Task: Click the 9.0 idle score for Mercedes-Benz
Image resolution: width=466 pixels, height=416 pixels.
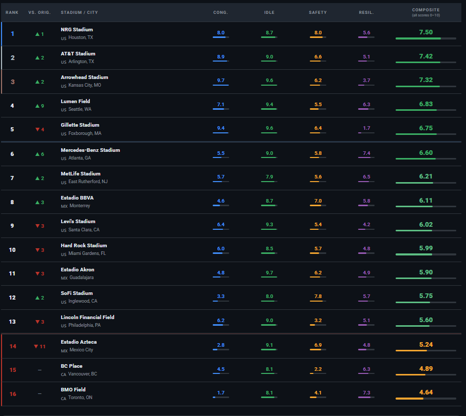Action: [269, 153]
